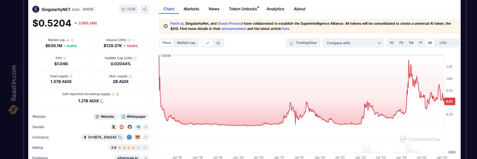Click the #4058 rank badge
The image size is (477, 159).
click(89, 9)
